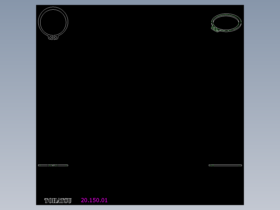The image size is (280, 210).
Task: Click the left lug hole of circlip
Action: click(51, 37)
